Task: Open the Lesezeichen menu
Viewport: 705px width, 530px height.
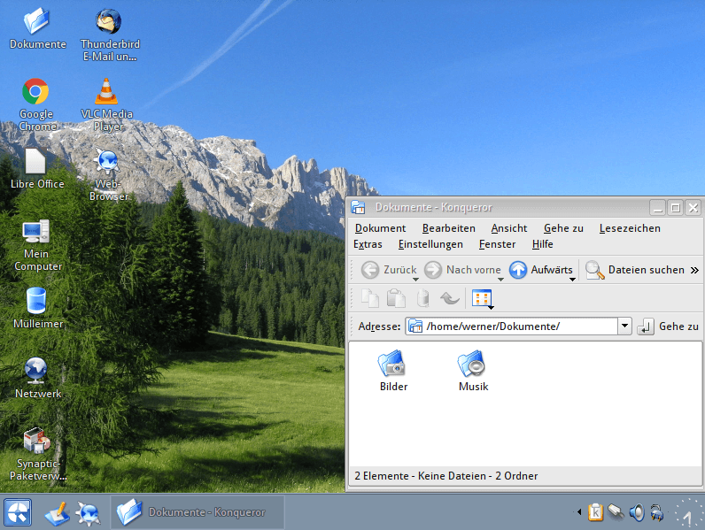Action: pyautogui.click(x=630, y=228)
